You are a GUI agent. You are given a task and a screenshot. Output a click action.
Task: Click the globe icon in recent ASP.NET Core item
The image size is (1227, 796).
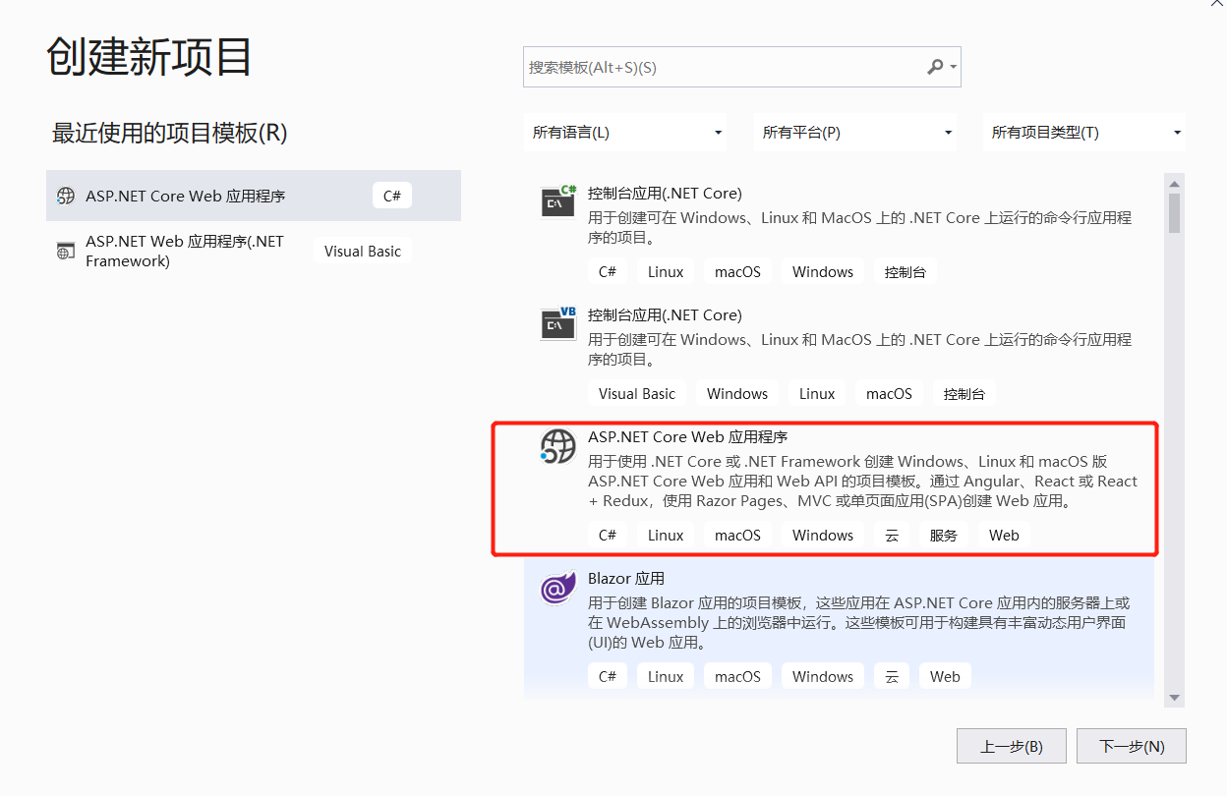point(66,196)
